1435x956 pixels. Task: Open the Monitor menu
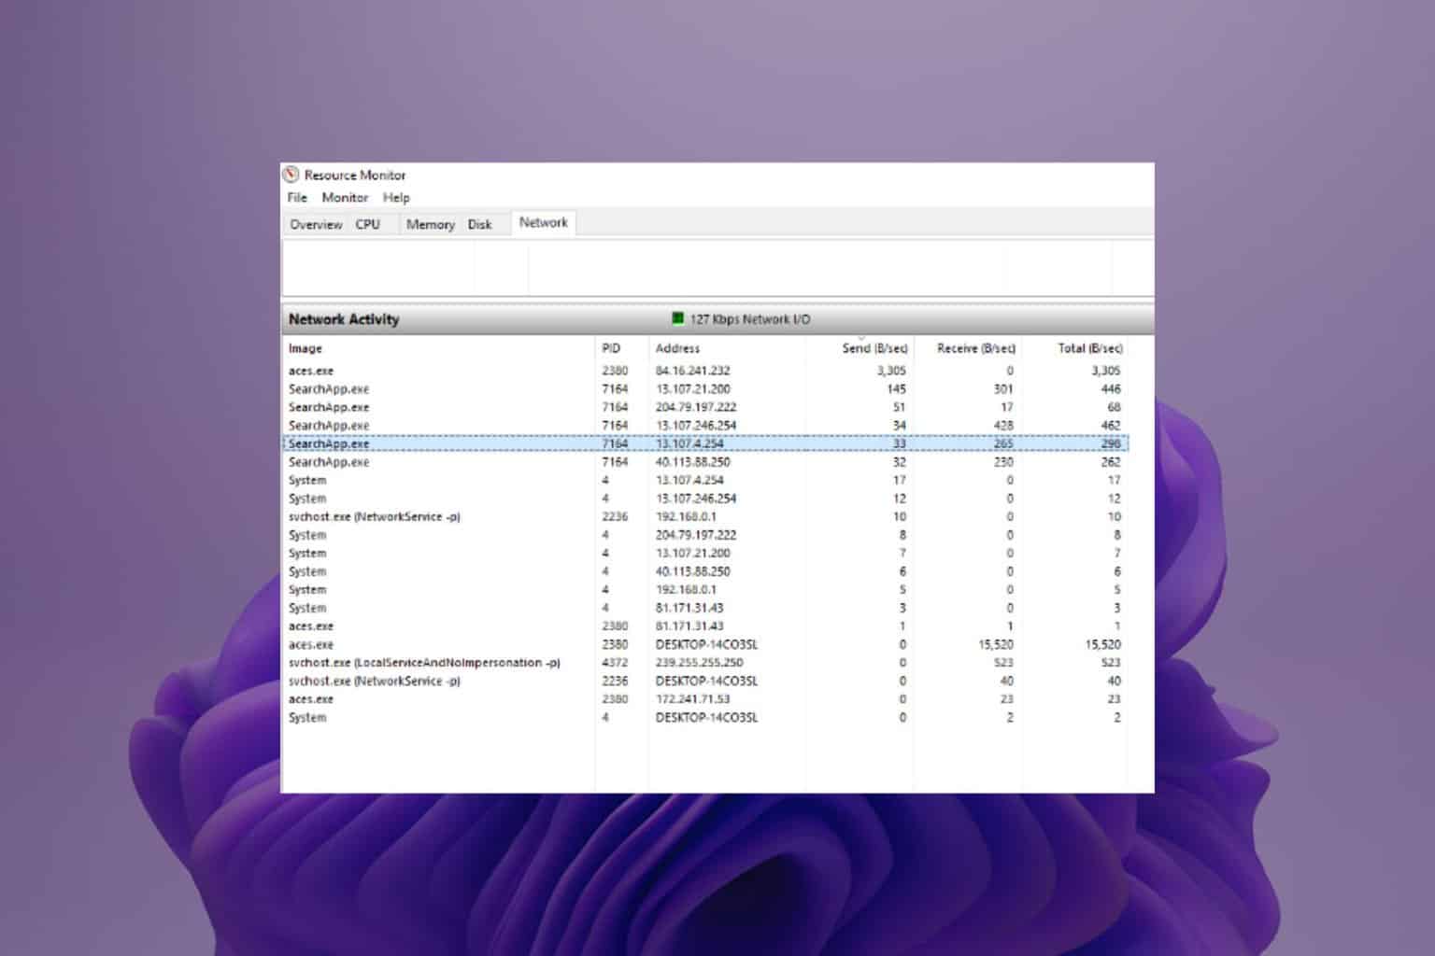[345, 198]
